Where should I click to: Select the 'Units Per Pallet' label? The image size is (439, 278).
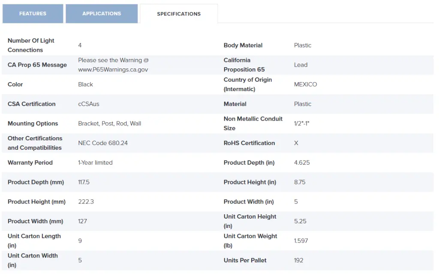tap(245, 260)
